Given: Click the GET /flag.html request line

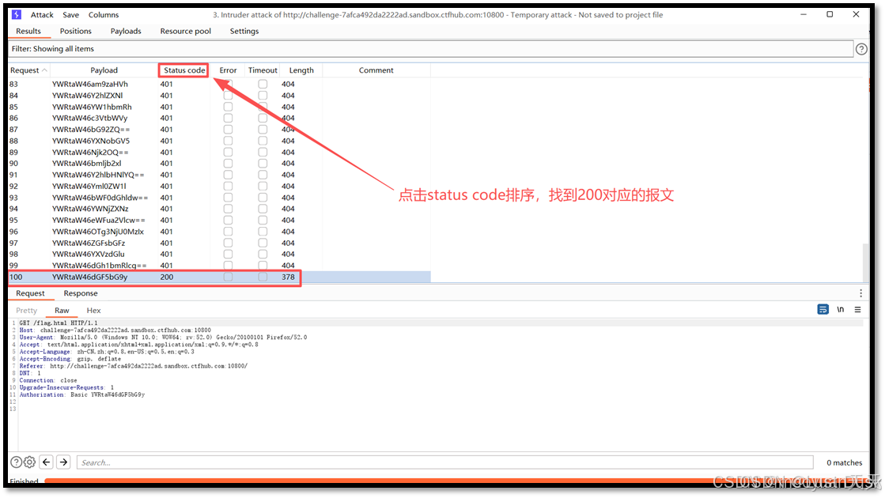Looking at the screenshot, I should point(59,323).
